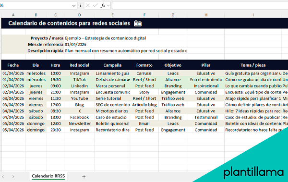
Task: Select the hour cell '08:30'
Action: [56, 111]
